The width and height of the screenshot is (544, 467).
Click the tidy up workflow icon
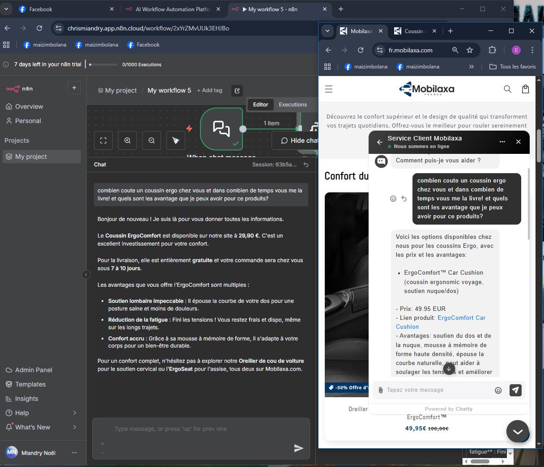(176, 140)
